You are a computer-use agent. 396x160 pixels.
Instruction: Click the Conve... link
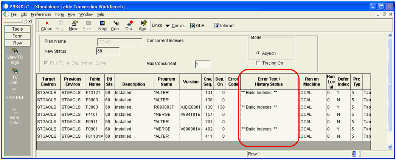[179, 26]
